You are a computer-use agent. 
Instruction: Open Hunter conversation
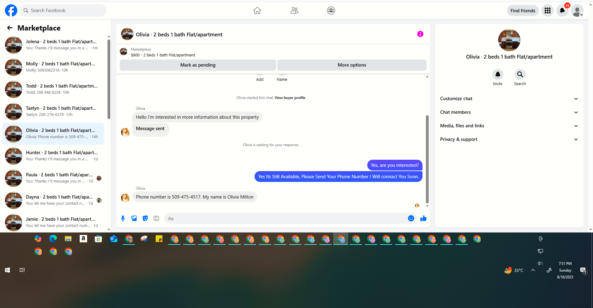click(x=53, y=156)
